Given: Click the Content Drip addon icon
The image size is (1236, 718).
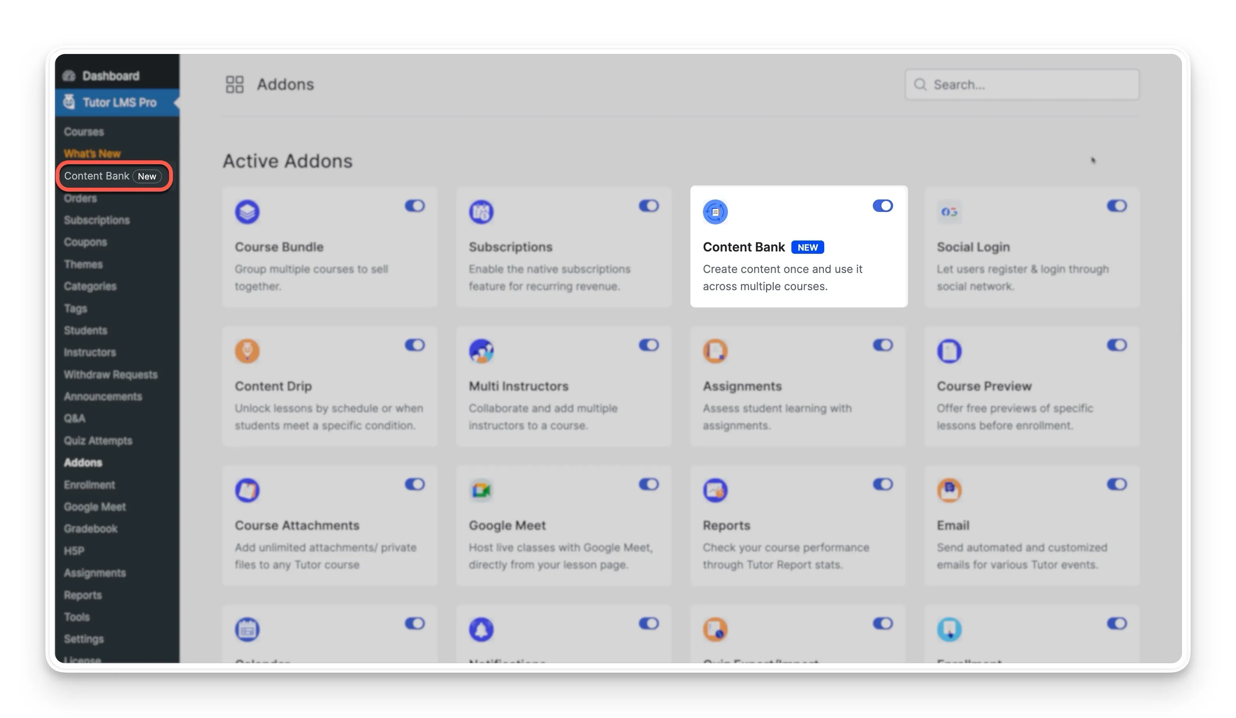Looking at the screenshot, I should pyautogui.click(x=247, y=351).
